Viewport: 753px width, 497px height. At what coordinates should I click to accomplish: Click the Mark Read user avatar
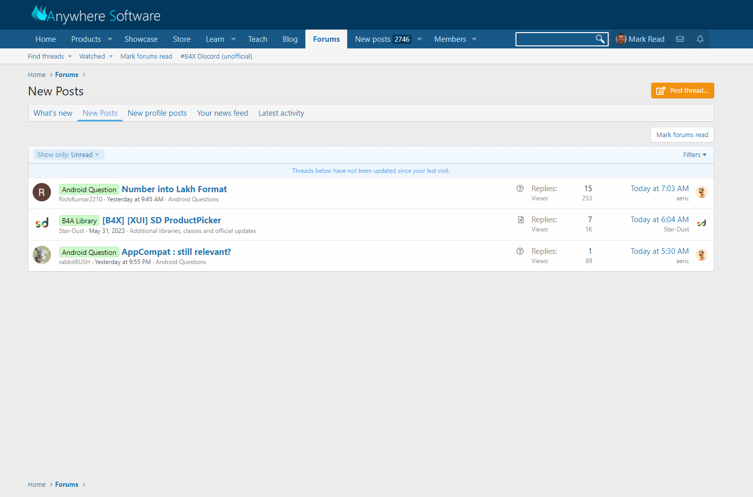(621, 39)
